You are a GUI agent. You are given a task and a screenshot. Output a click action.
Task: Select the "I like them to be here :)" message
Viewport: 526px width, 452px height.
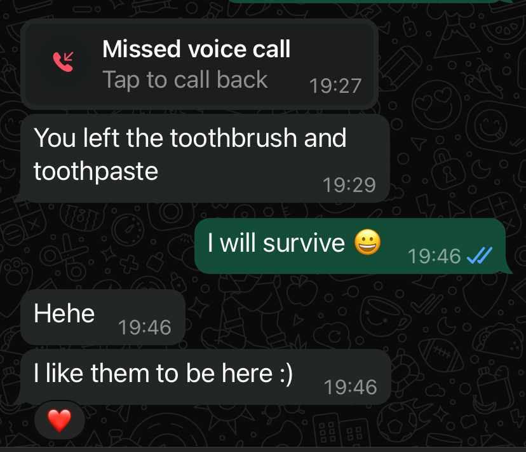tap(206, 377)
